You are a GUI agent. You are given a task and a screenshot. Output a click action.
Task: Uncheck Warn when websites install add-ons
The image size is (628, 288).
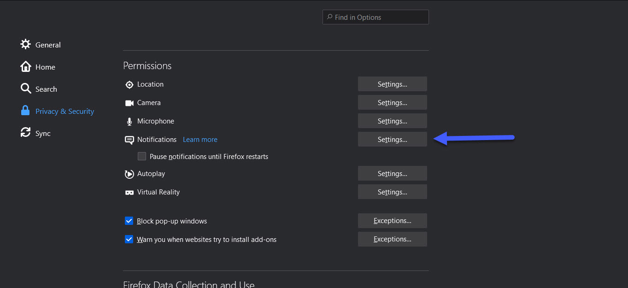click(129, 239)
